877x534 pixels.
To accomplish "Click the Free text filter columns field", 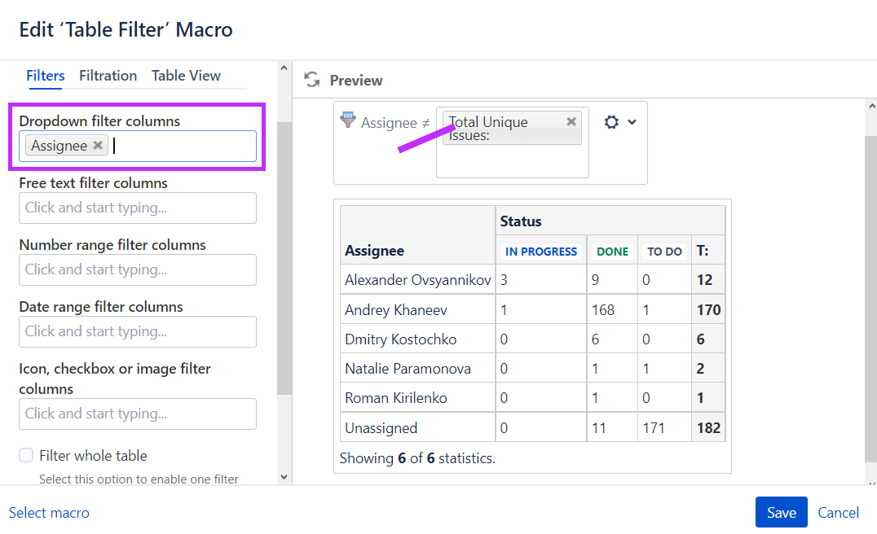I will pos(138,208).
